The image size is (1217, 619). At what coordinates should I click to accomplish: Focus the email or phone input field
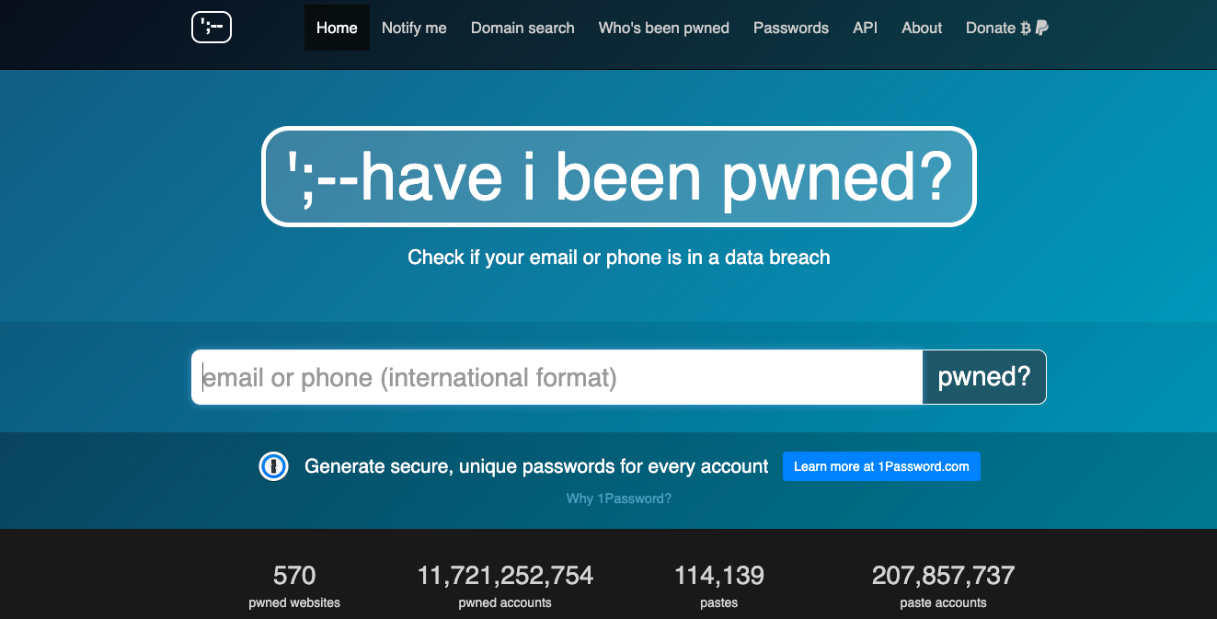pyautogui.click(x=557, y=377)
